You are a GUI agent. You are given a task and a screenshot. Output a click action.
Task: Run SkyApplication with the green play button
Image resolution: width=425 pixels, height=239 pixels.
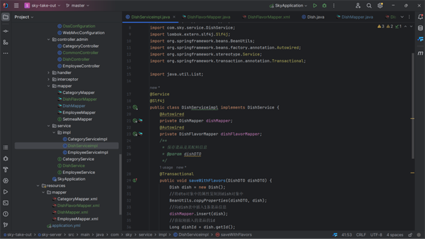[x=314, y=5]
